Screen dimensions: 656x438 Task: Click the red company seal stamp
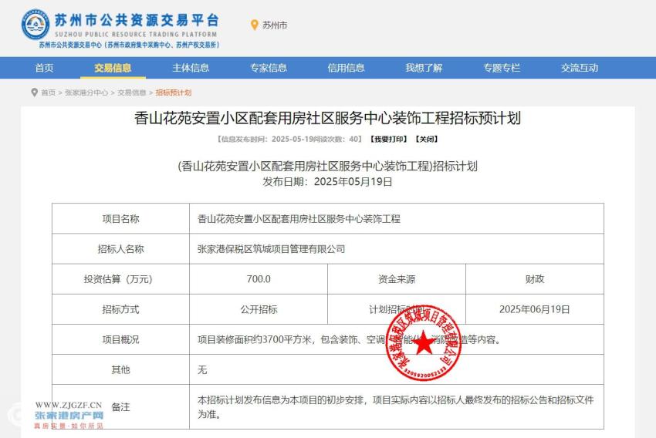(424, 342)
